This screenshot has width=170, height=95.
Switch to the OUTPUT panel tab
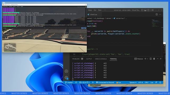(x=89, y=59)
